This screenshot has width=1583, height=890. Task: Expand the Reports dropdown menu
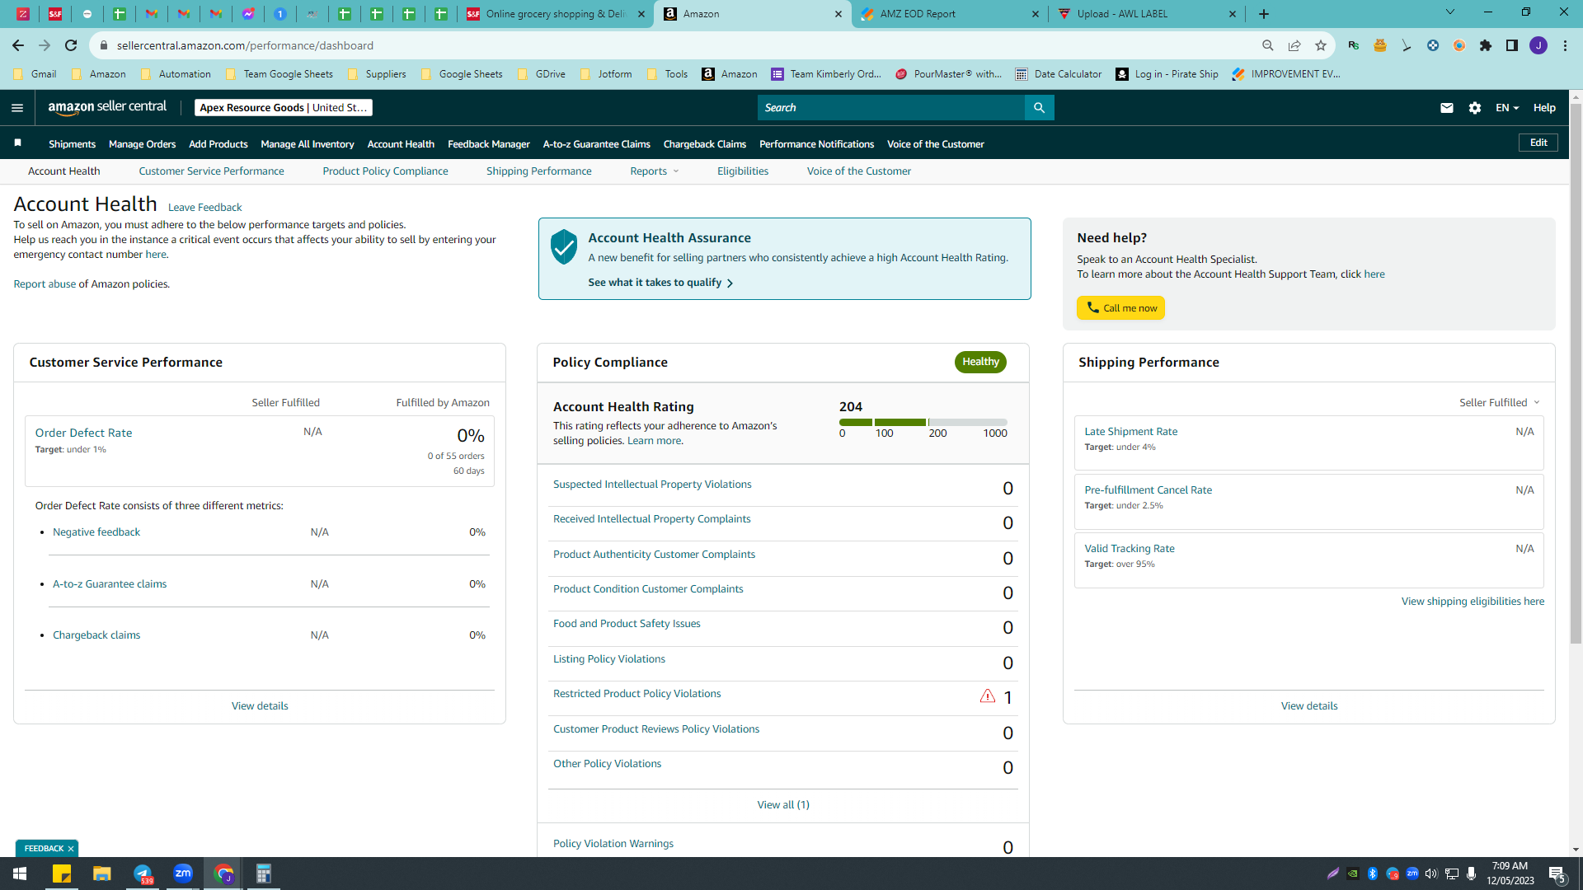coord(655,171)
